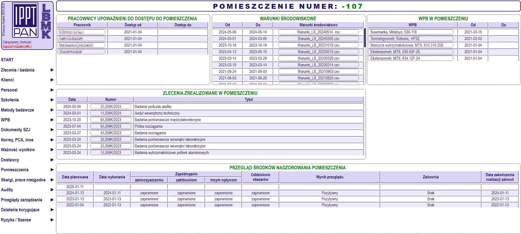Open order 4/LBMK/2023
The image size is (521, 234).
[111, 133]
